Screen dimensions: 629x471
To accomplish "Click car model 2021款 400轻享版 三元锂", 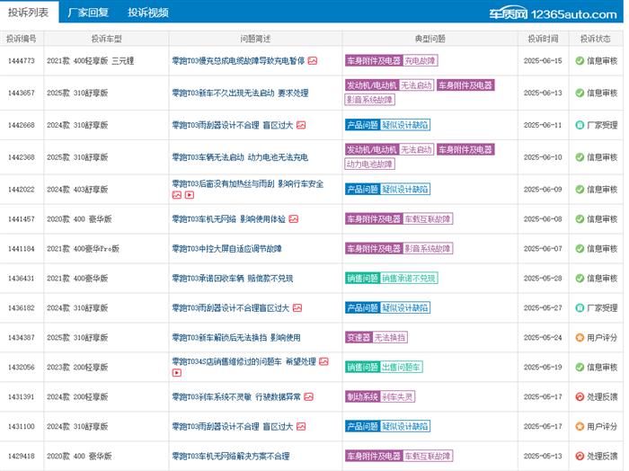I will (90, 60).
